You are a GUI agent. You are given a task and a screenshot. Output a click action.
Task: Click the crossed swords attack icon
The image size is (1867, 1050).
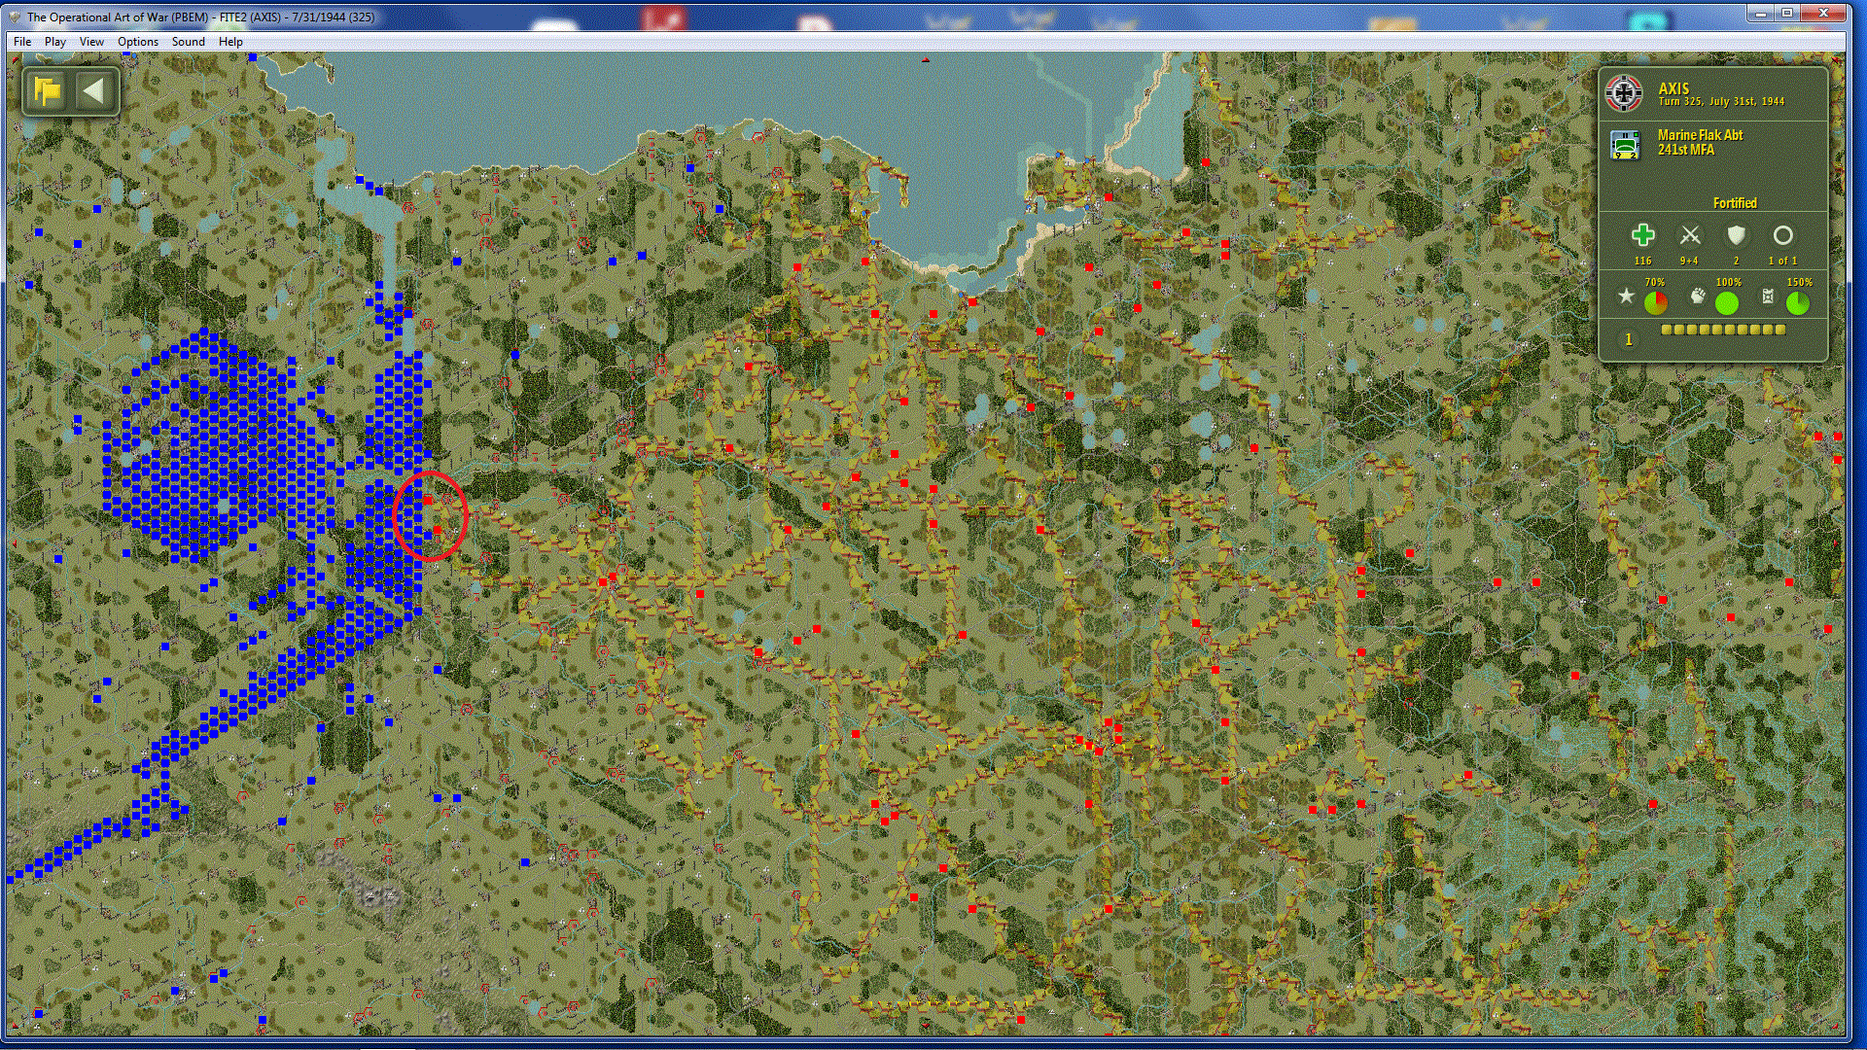coord(1689,235)
